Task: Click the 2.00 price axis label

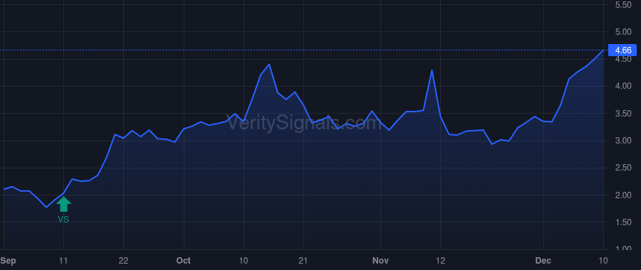Action: [623, 195]
